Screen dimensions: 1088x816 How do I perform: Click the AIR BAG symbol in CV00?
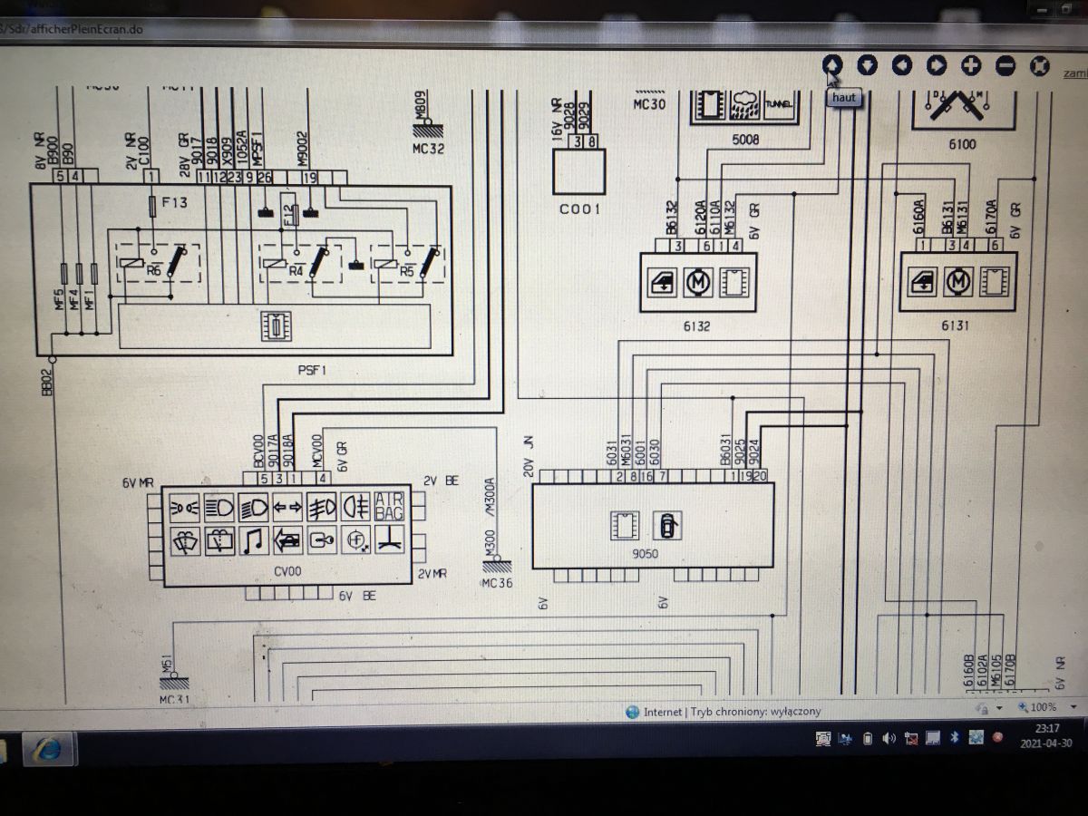click(389, 506)
